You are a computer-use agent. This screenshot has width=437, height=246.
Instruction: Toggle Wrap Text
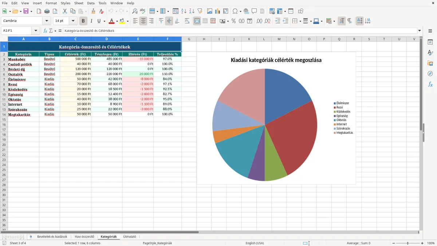point(187,21)
